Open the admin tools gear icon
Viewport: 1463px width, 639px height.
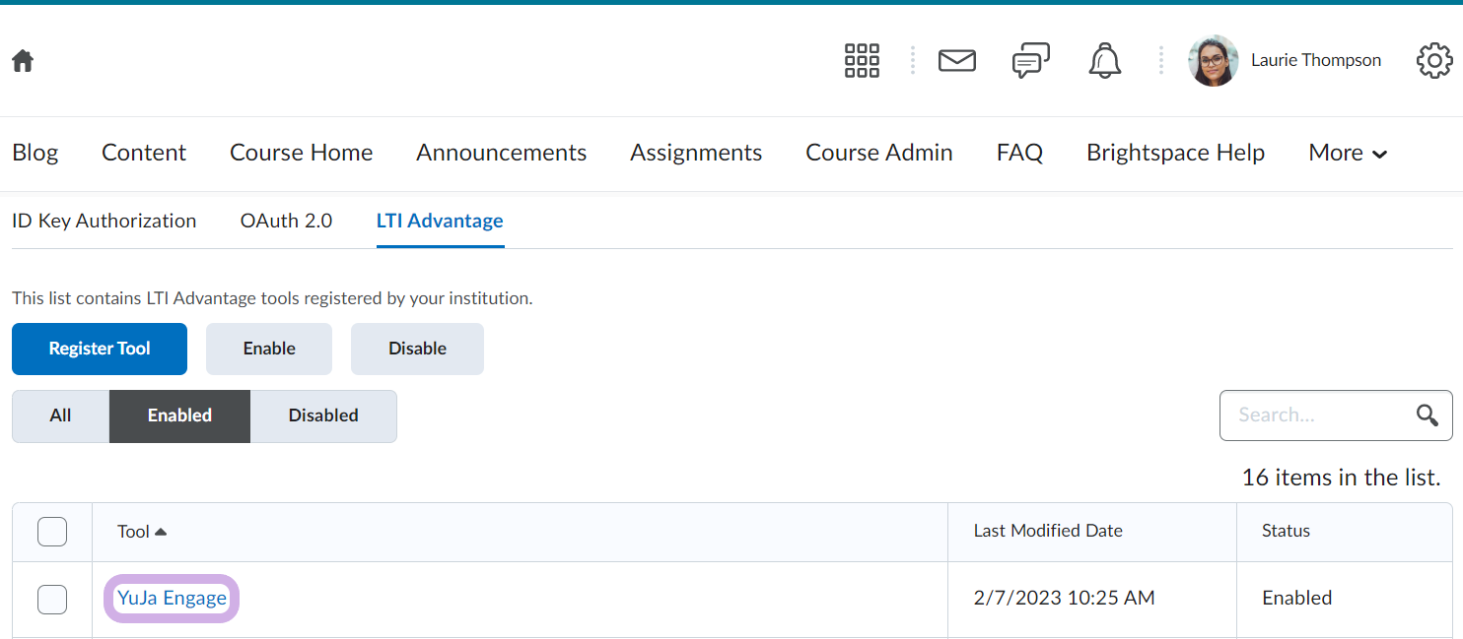(1434, 61)
